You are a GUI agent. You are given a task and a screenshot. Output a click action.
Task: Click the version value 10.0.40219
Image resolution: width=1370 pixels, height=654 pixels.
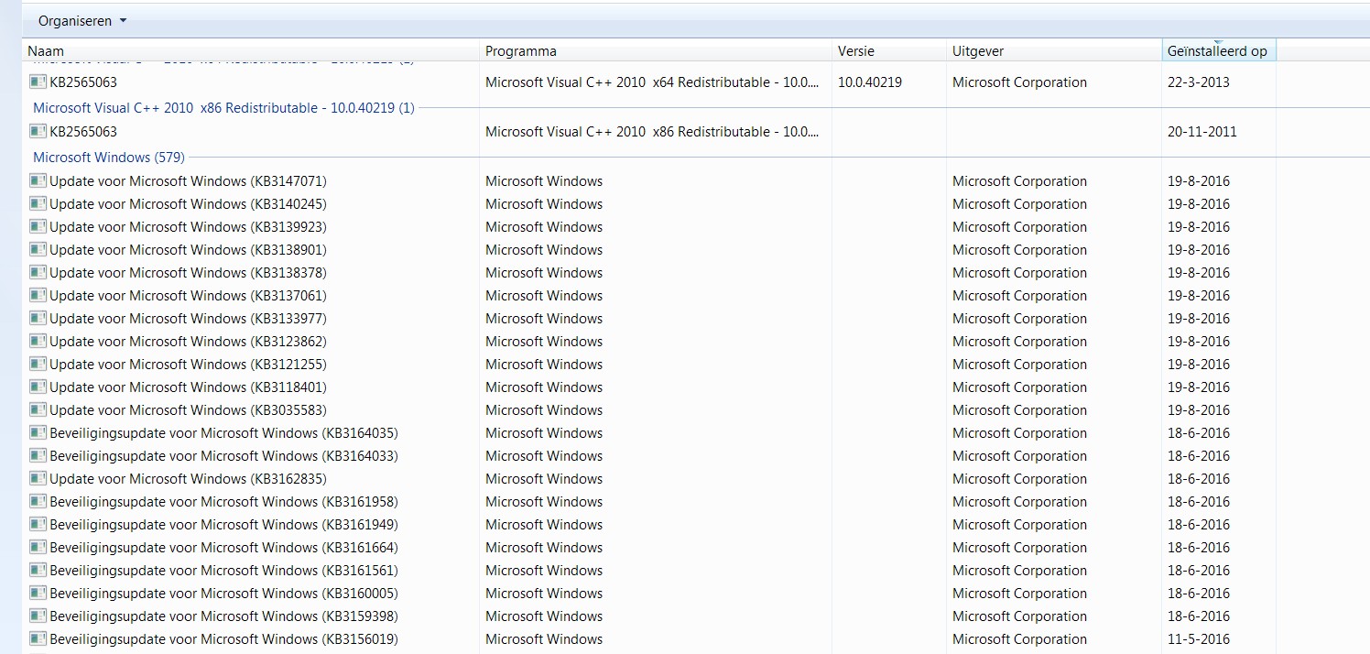[869, 82]
